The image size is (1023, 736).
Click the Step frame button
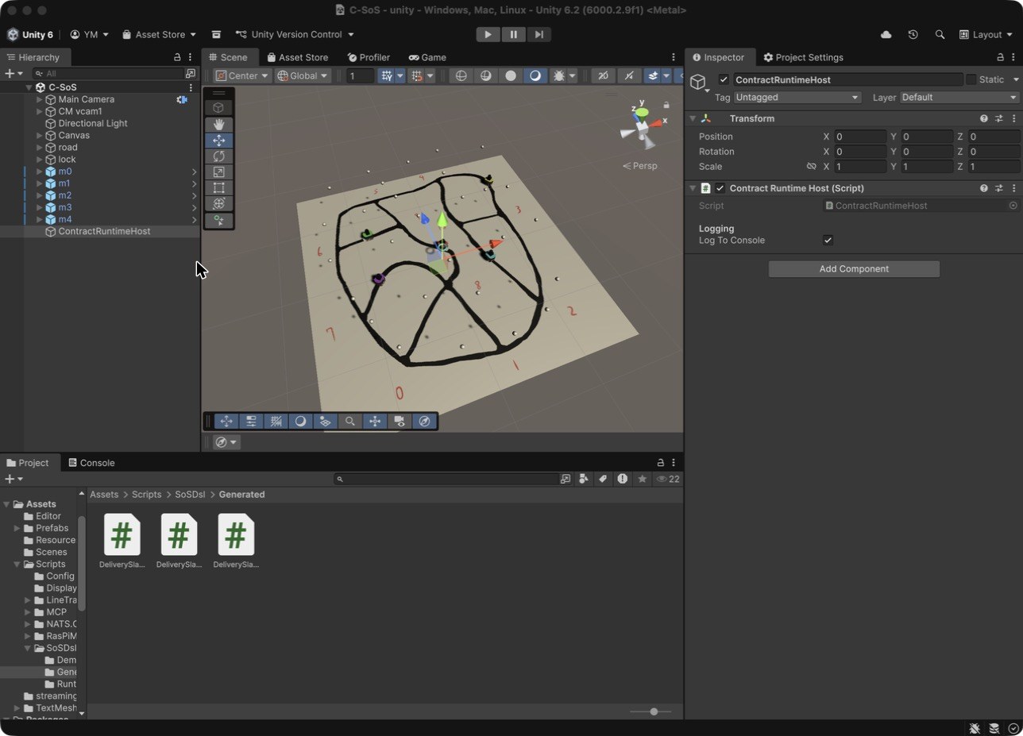(x=539, y=34)
